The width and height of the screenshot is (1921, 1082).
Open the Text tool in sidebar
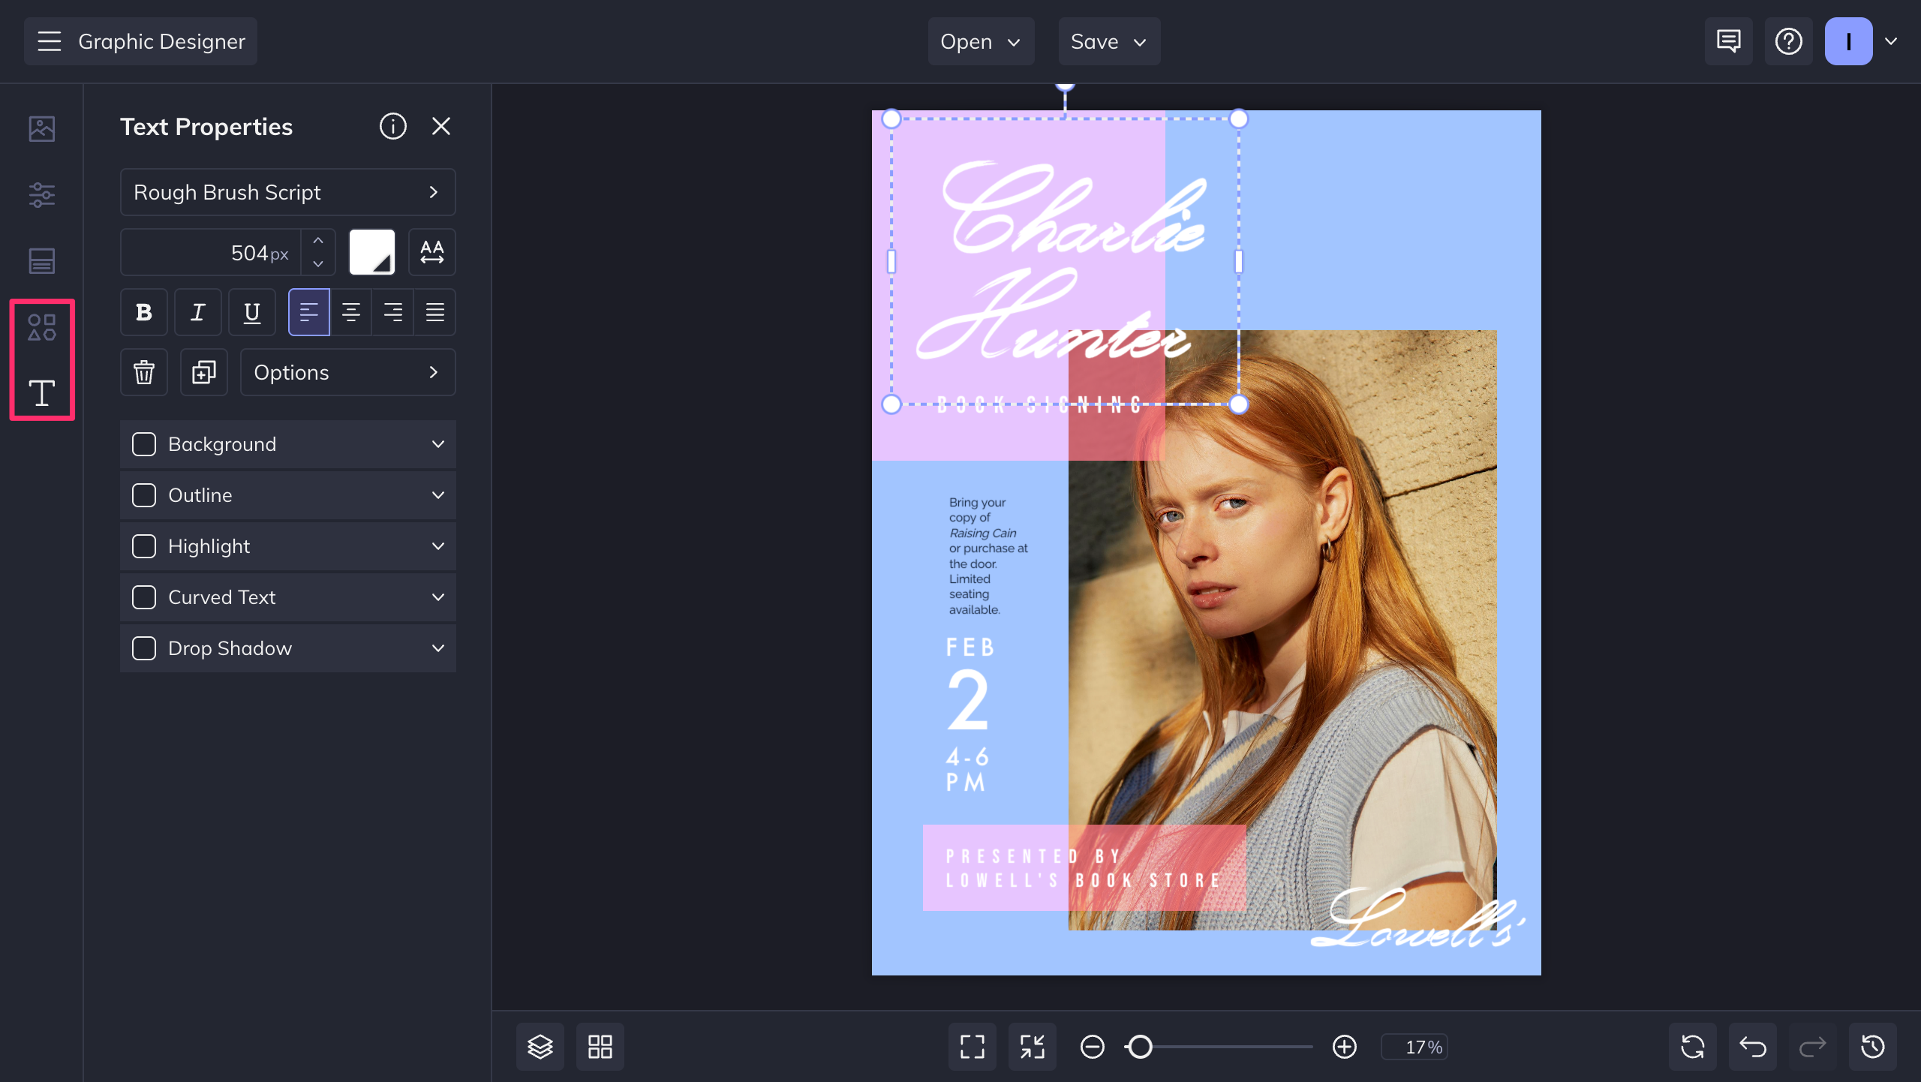[41, 392]
